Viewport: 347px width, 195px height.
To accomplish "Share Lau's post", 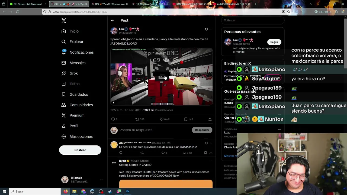I will click(210, 119).
